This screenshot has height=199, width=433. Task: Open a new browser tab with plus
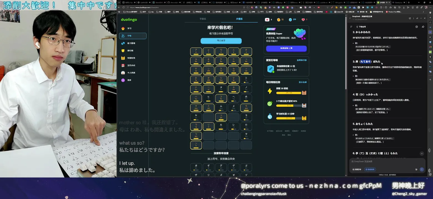(x=409, y=2)
